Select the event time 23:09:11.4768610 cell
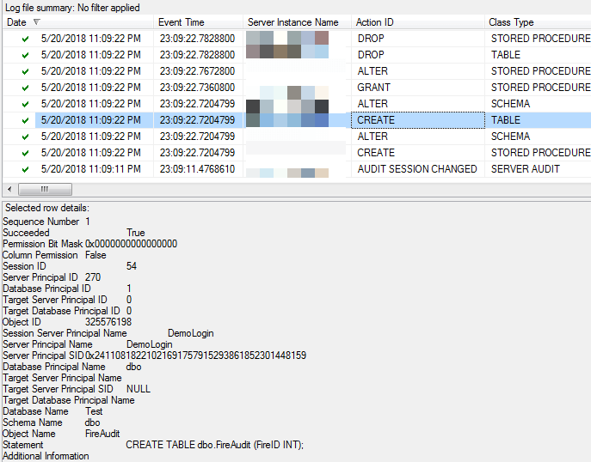The image size is (591, 462). 197,169
